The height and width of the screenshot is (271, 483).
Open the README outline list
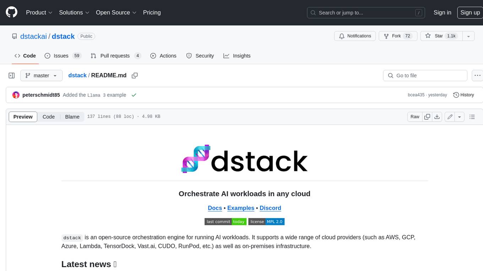click(x=472, y=117)
